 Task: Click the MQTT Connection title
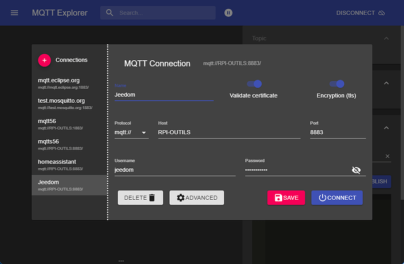click(x=157, y=64)
